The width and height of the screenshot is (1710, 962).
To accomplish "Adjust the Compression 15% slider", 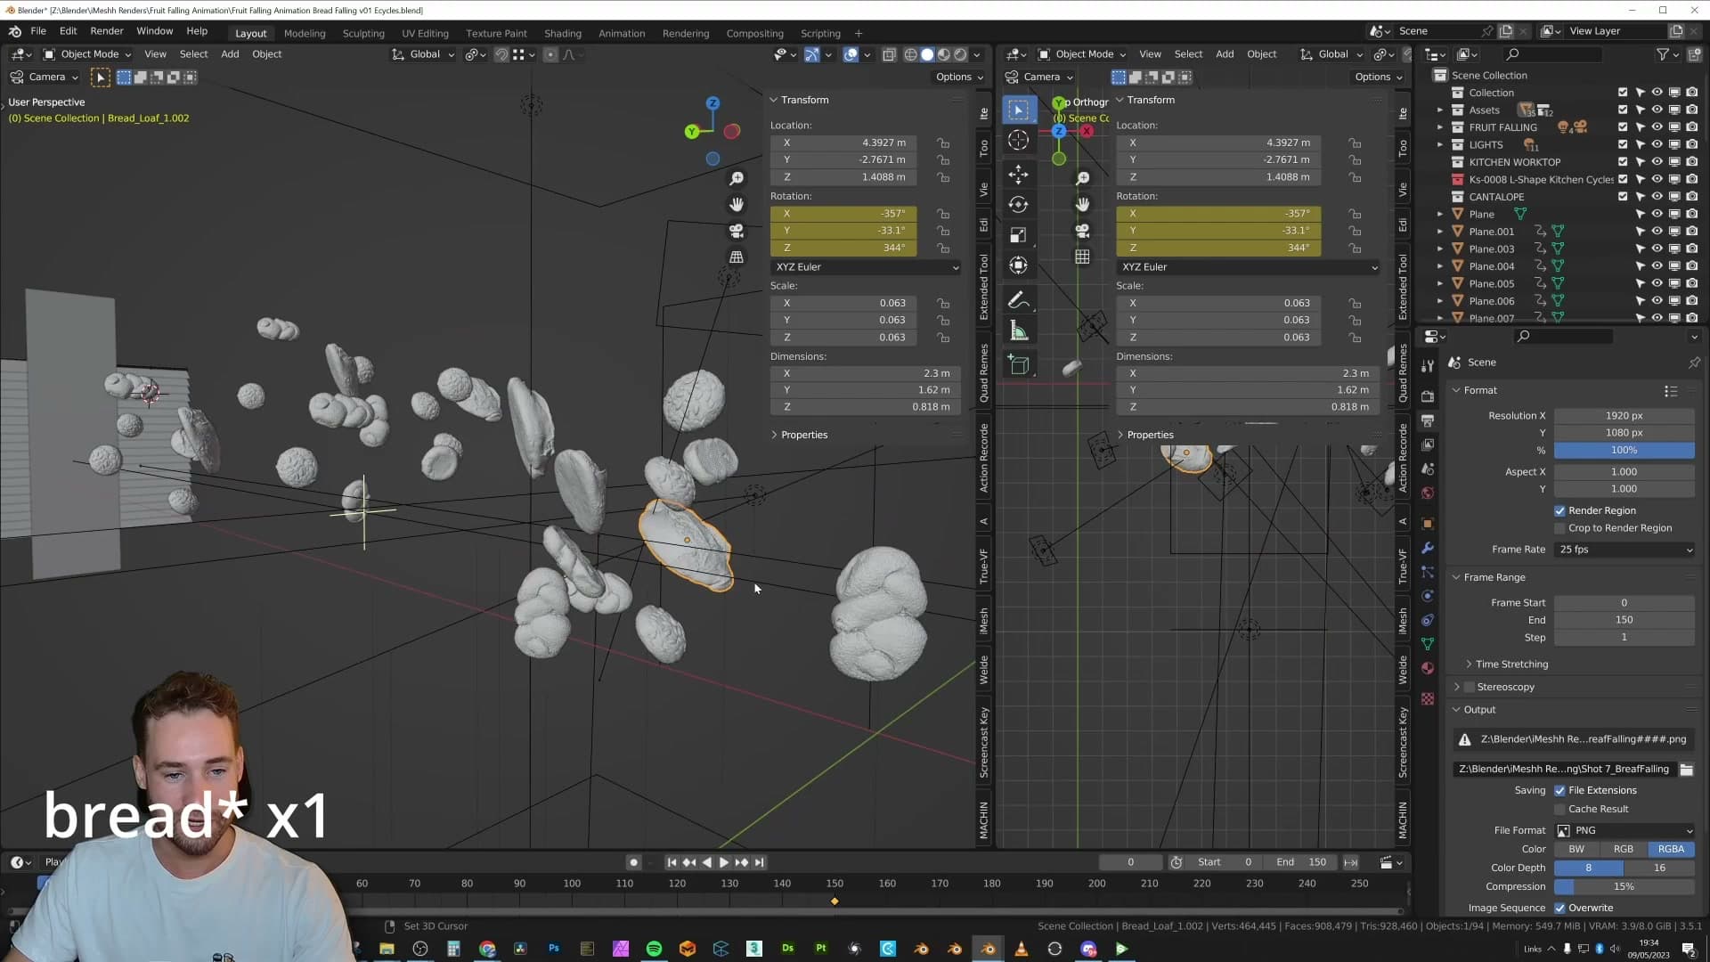I will (1624, 887).
